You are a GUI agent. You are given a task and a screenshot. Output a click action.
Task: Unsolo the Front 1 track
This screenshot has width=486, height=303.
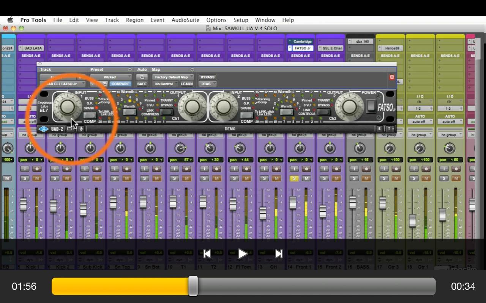tap(294, 178)
